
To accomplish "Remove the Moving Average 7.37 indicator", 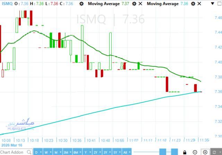I will pyautogui.click(x=140, y=3).
